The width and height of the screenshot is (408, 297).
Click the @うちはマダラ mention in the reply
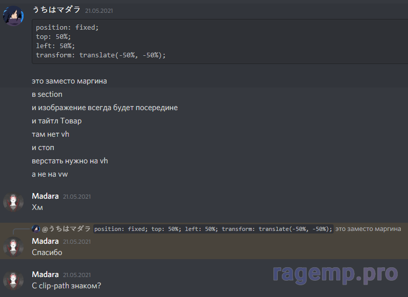point(66,229)
